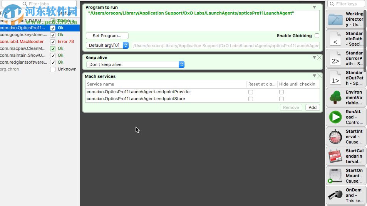
Task: Toggle Hide until checkin for endpointStore
Action: 282,99
